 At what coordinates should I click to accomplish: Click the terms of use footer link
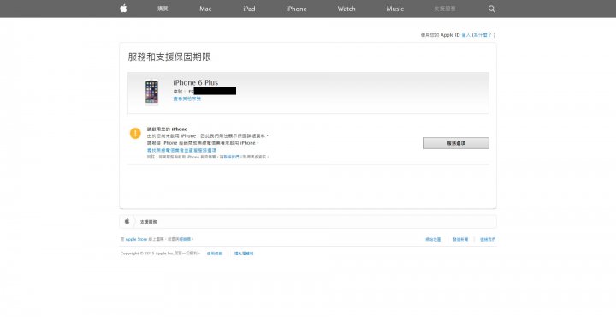(x=215, y=254)
